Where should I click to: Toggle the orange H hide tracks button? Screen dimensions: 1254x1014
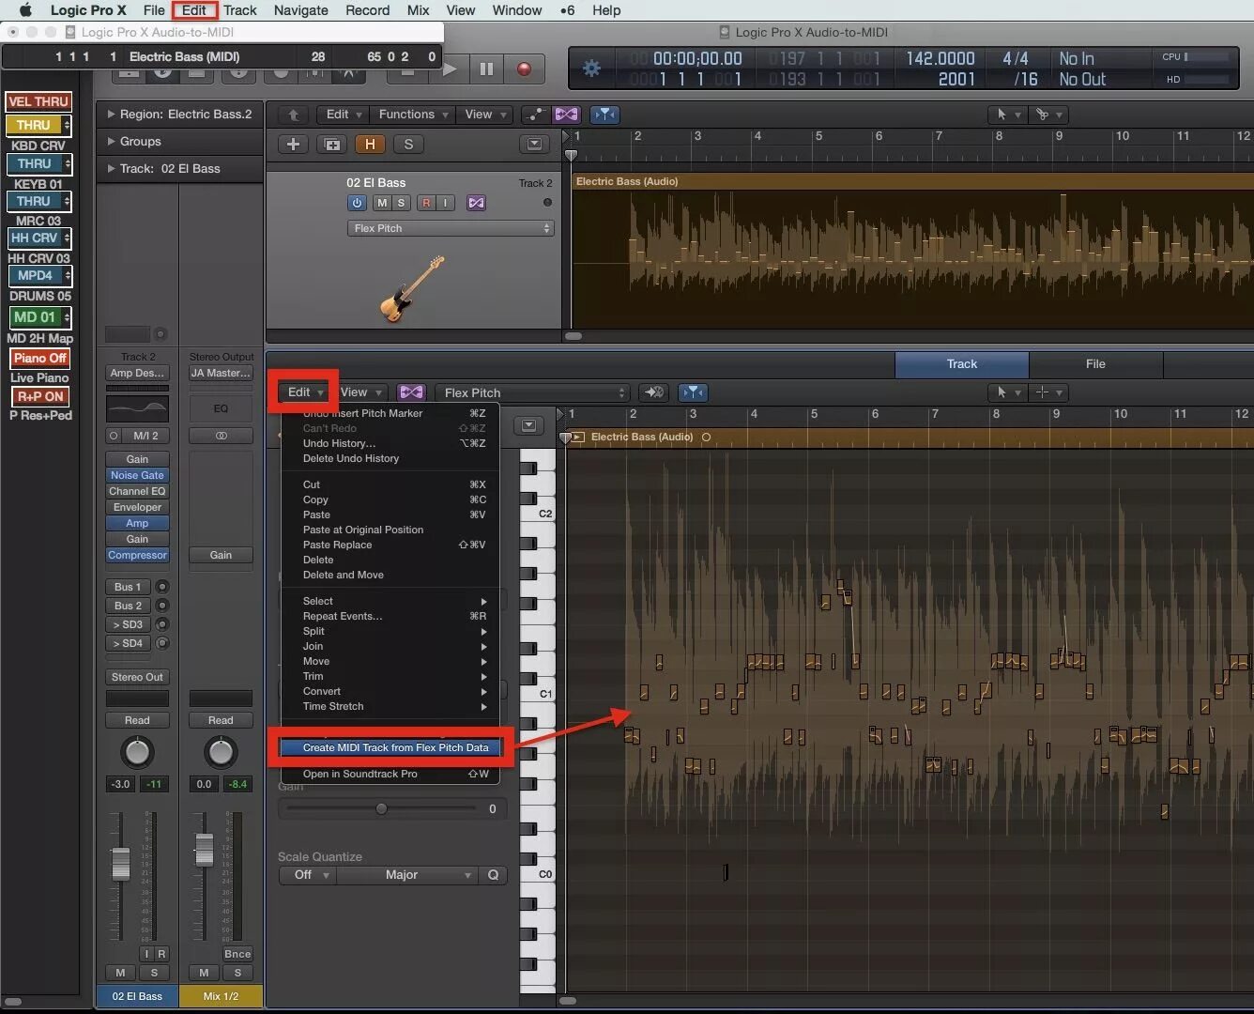[x=370, y=145]
